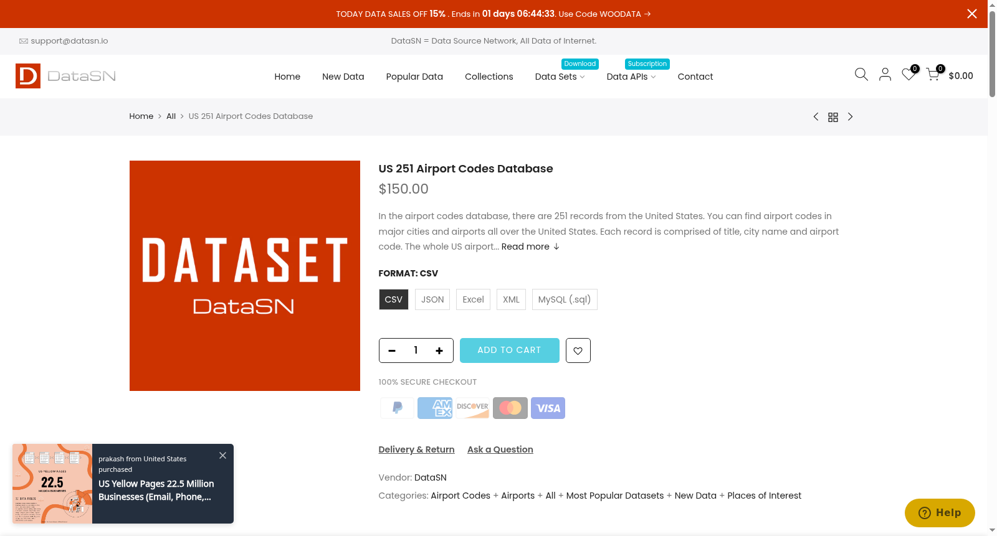Open the Contact menu item
Screen dimensions: 997x536
[695, 77]
